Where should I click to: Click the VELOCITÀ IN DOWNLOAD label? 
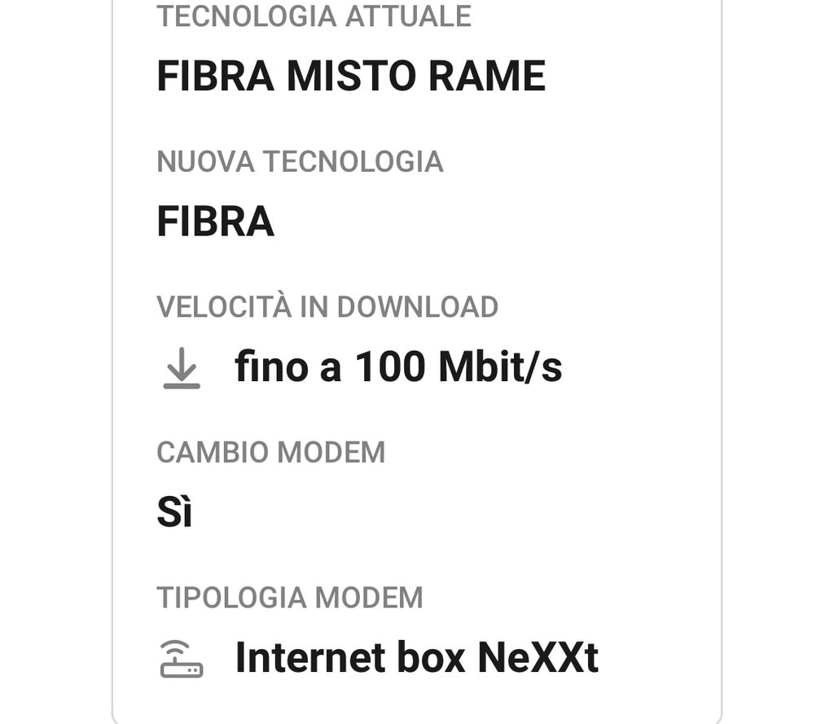point(327,307)
